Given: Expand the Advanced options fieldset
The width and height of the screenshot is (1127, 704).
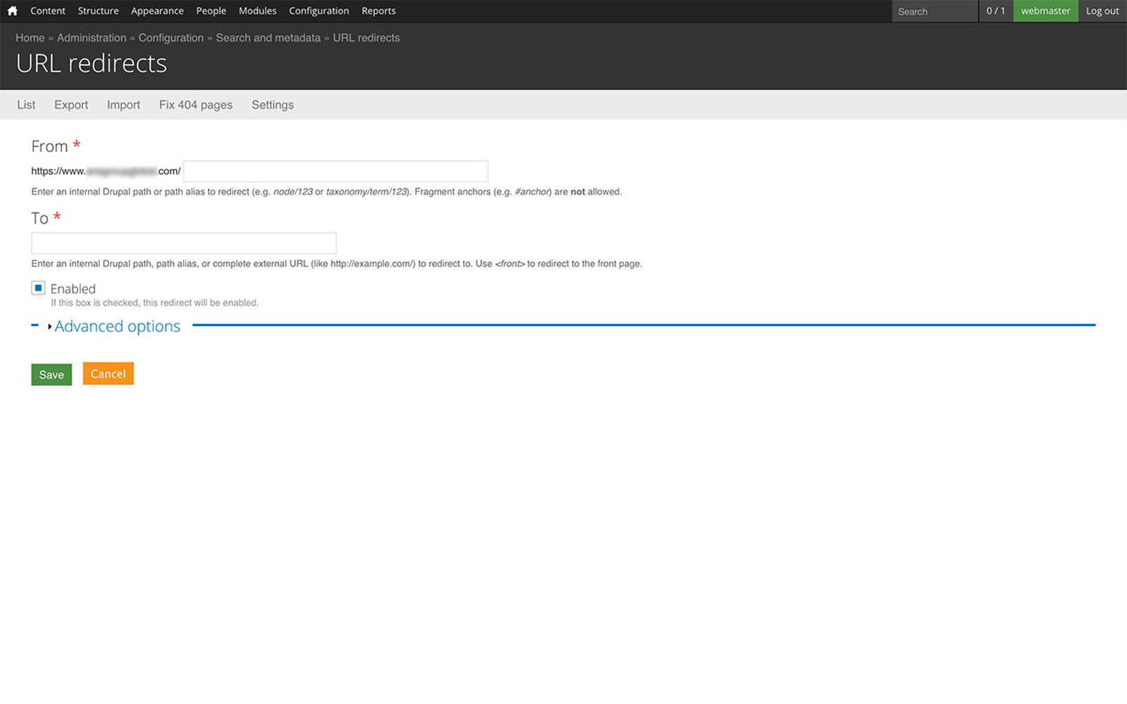Looking at the screenshot, I should [117, 326].
